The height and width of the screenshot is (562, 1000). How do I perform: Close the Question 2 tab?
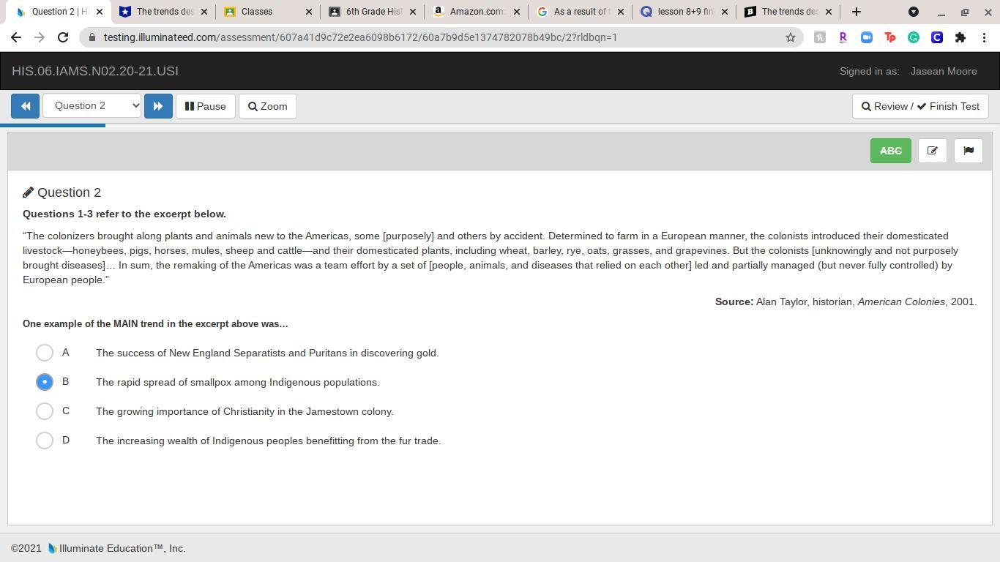click(100, 12)
